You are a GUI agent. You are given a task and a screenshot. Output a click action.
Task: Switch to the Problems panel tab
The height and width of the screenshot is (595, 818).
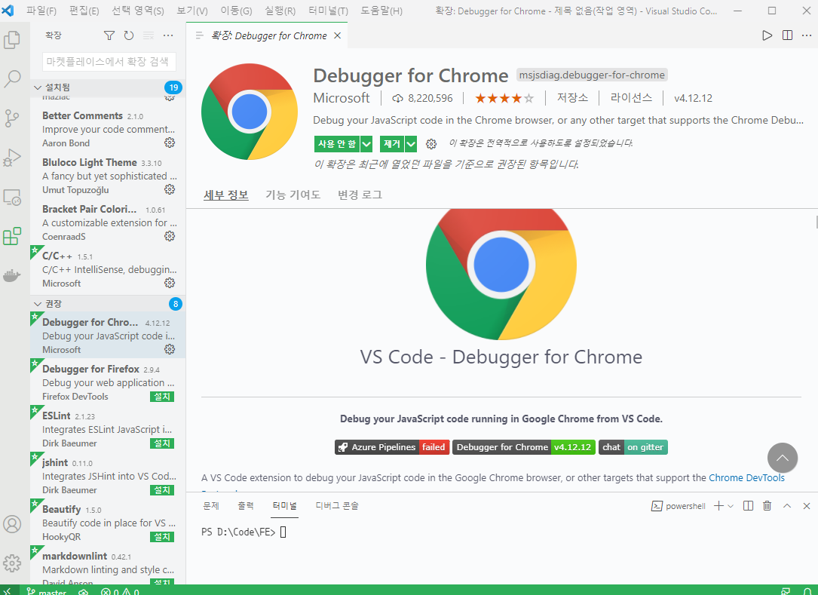211,506
